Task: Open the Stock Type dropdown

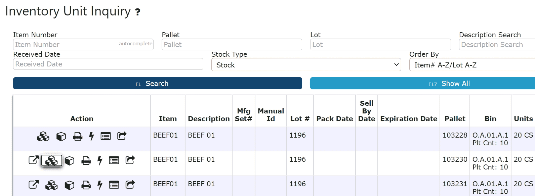Action: pos(306,65)
